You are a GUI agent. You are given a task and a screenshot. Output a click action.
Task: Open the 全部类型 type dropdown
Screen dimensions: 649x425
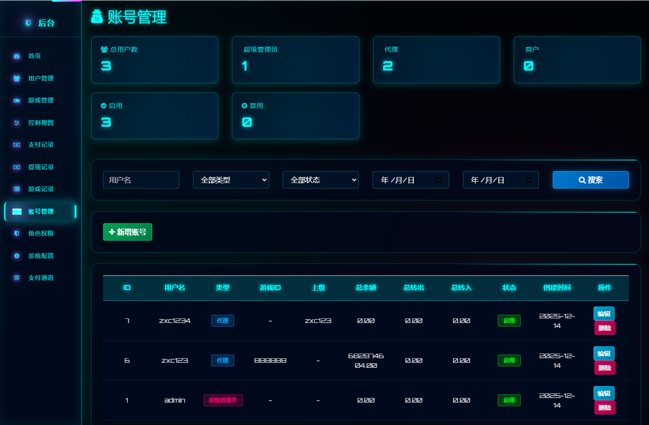[x=231, y=180]
